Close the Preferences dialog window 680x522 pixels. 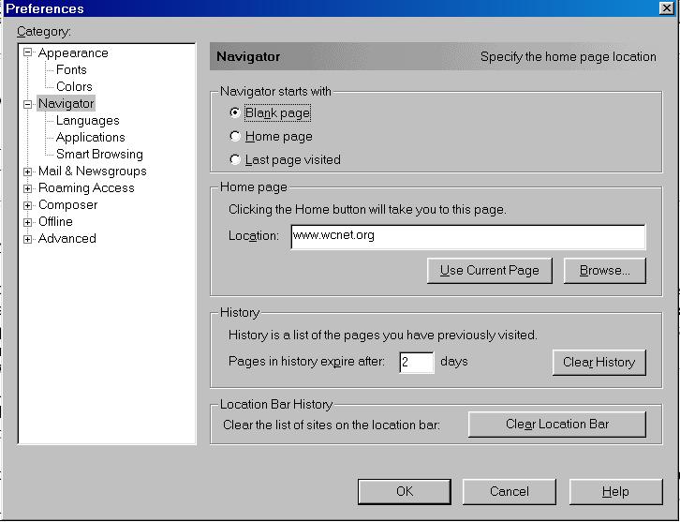(x=666, y=8)
